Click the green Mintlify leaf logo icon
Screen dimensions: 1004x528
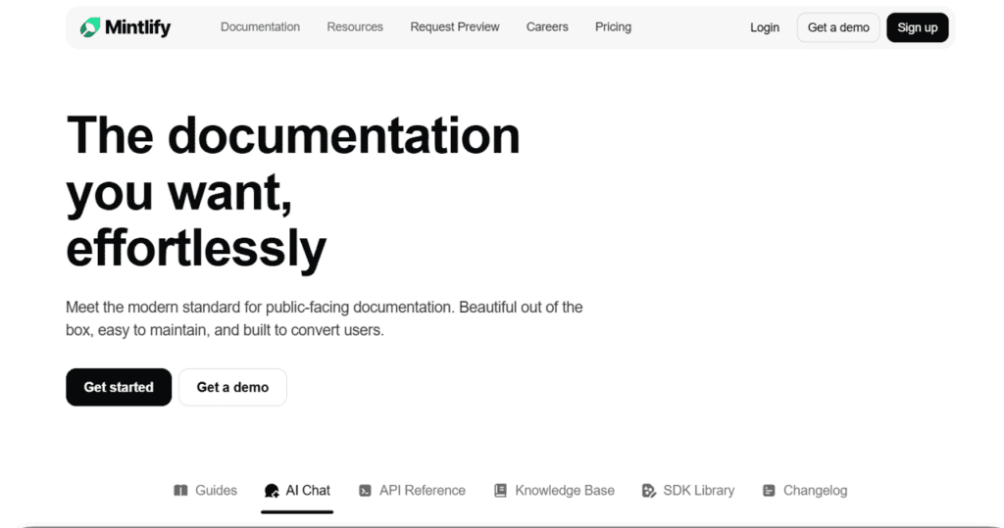point(90,27)
